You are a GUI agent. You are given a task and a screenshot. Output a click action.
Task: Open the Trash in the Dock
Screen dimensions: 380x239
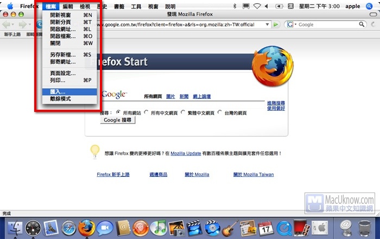click(364, 228)
